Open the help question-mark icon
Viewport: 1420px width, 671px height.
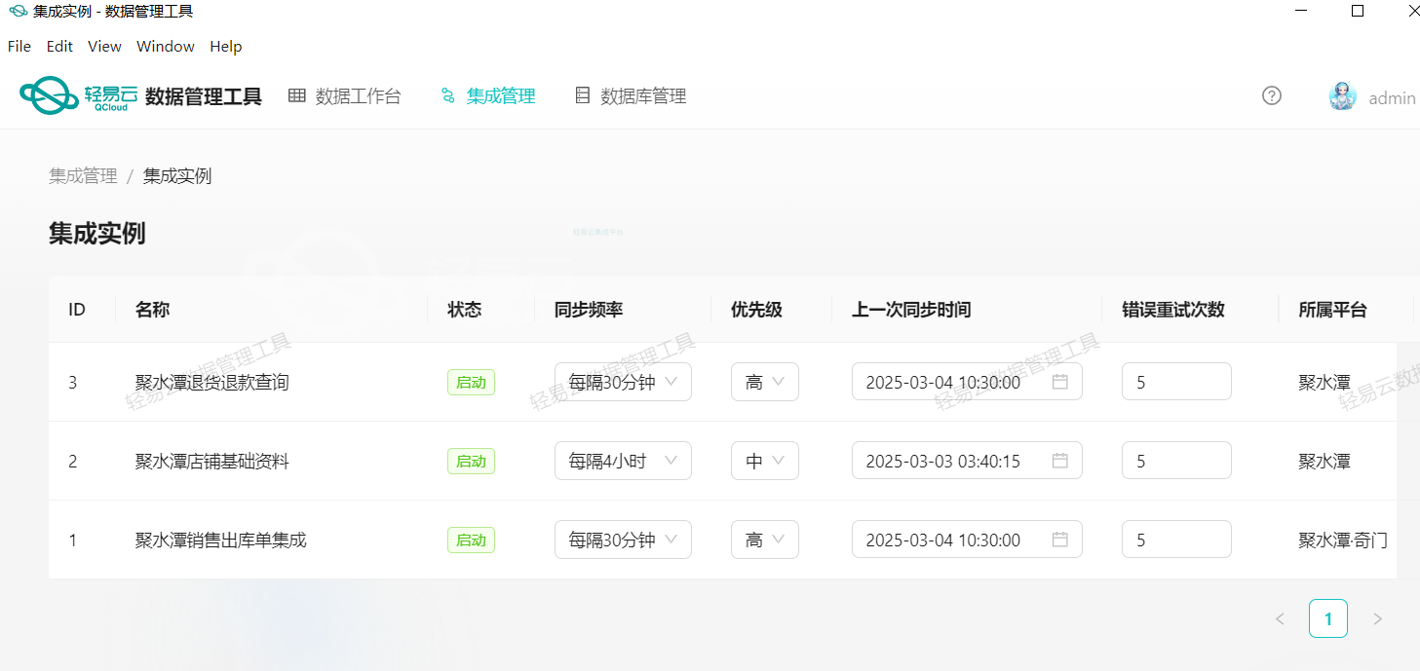click(1271, 95)
